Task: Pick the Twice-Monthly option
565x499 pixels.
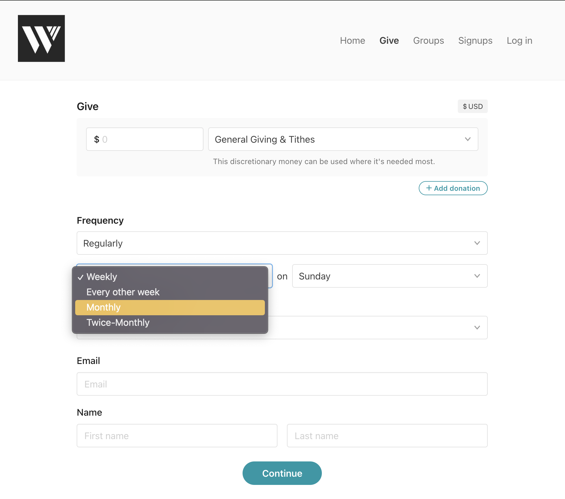Action: pos(118,323)
